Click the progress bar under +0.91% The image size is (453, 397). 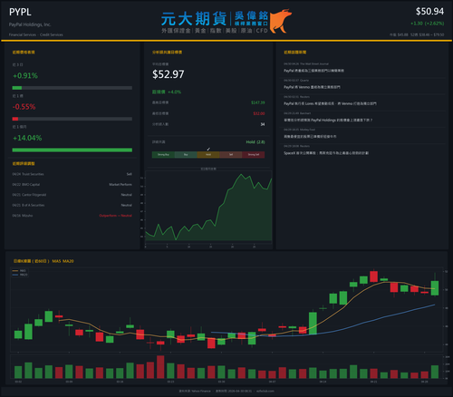72,88
